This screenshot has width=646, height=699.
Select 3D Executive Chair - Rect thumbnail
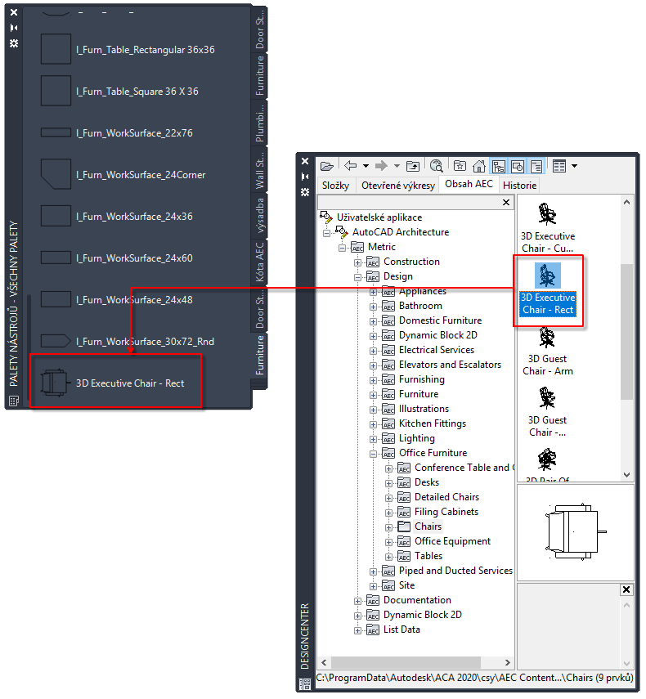tap(548, 290)
